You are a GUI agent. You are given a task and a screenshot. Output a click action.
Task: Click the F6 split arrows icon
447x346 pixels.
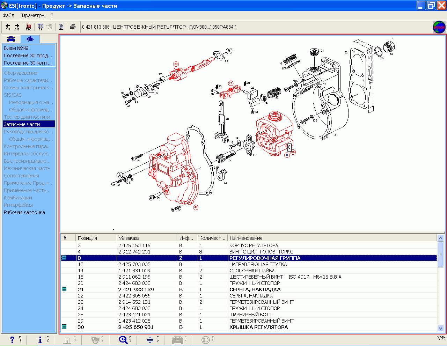tap(150, 340)
